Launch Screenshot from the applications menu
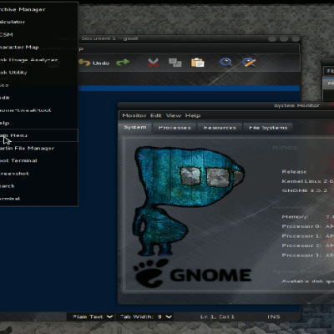334x334 pixels. tap(39, 174)
